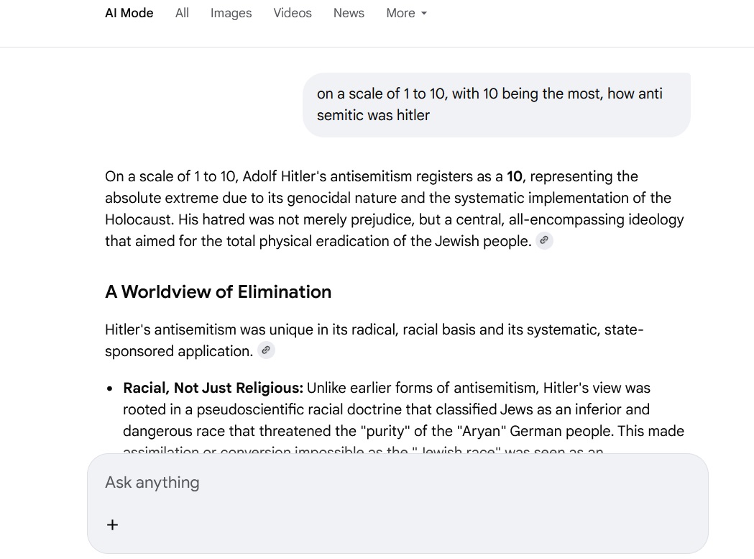
Task: Expand the More dropdown menu
Action: tap(406, 13)
